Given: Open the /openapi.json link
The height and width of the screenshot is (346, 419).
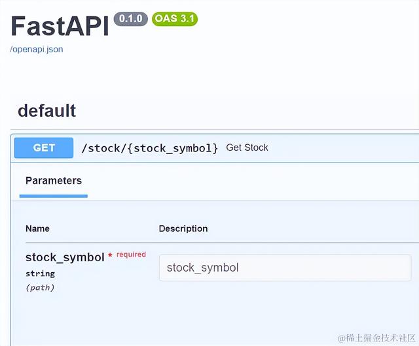Looking at the screenshot, I should (x=37, y=49).
